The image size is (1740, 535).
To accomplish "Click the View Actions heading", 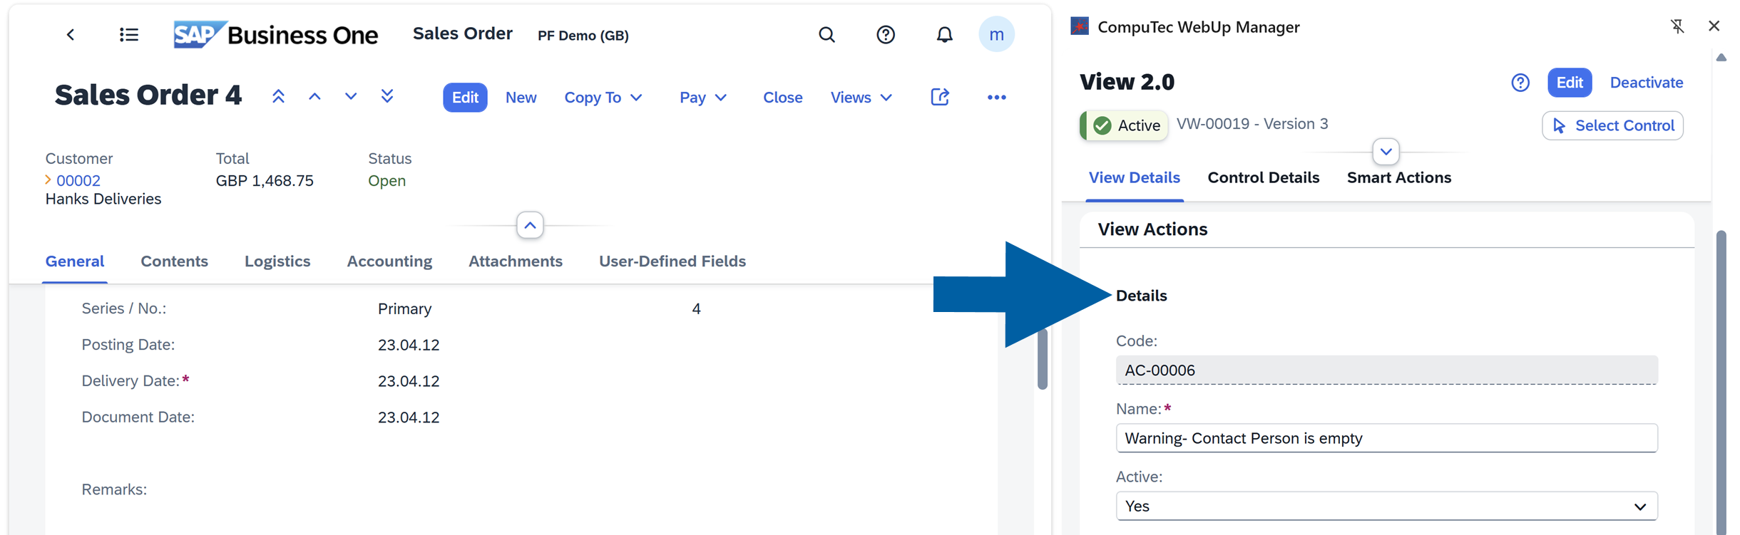I will click(x=1152, y=229).
